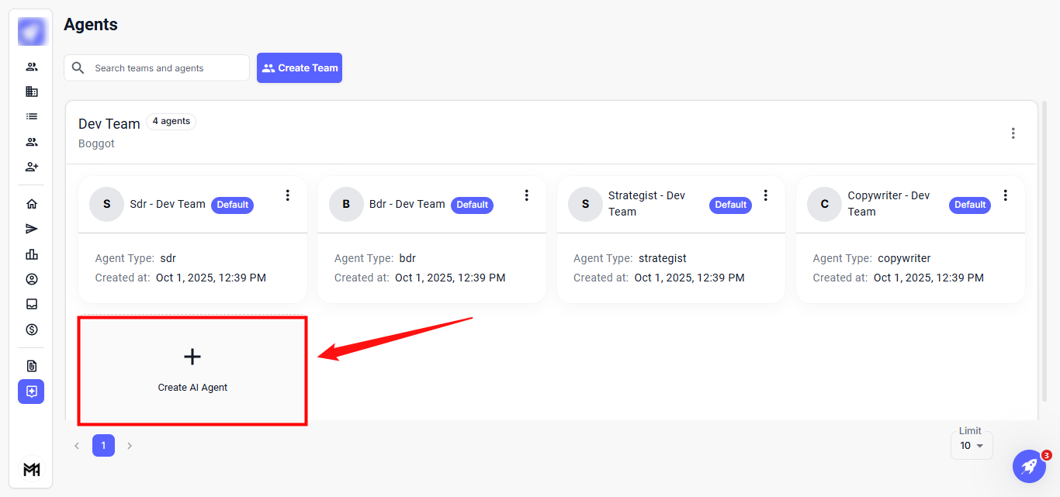The image size is (1060, 497).
Task: Open the Limit dropdown showing 10
Action: [x=971, y=446]
